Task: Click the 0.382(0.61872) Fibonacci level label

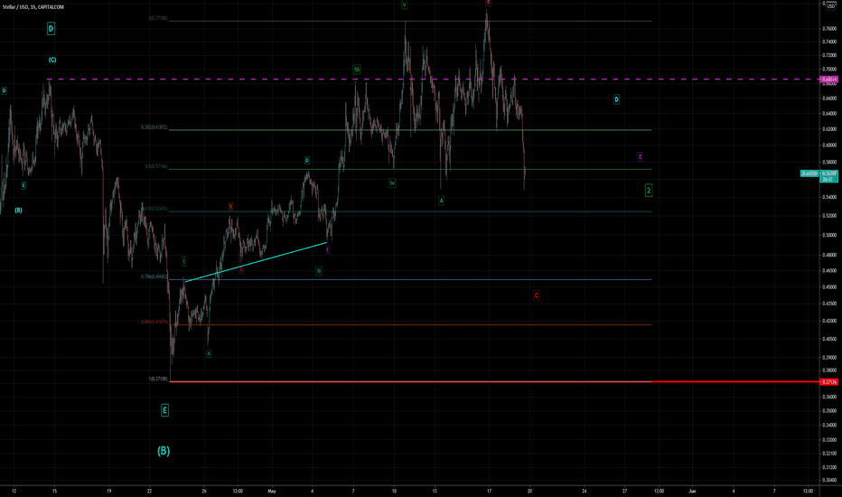Action: point(154,128)
